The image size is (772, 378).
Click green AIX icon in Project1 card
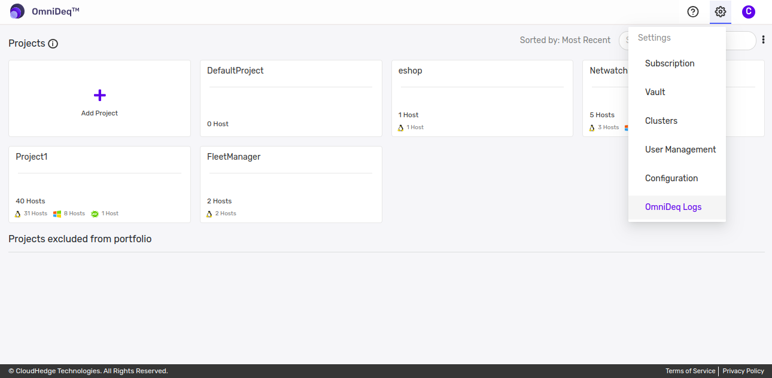click(x=95, y=214)
